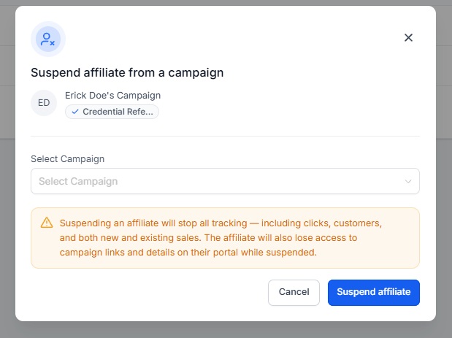Click the blue checkmark in the Credential badge
This screenshot has height=338, width=452.
coord(75,112)
